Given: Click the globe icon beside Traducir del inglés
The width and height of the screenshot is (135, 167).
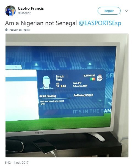Looking at the screenshot, I should point(6,30).
